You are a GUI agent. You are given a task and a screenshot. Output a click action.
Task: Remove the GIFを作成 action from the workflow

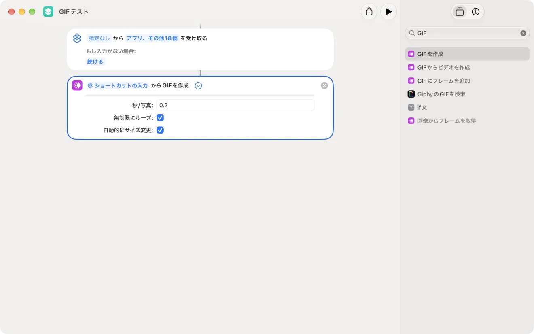coord(324,85)
